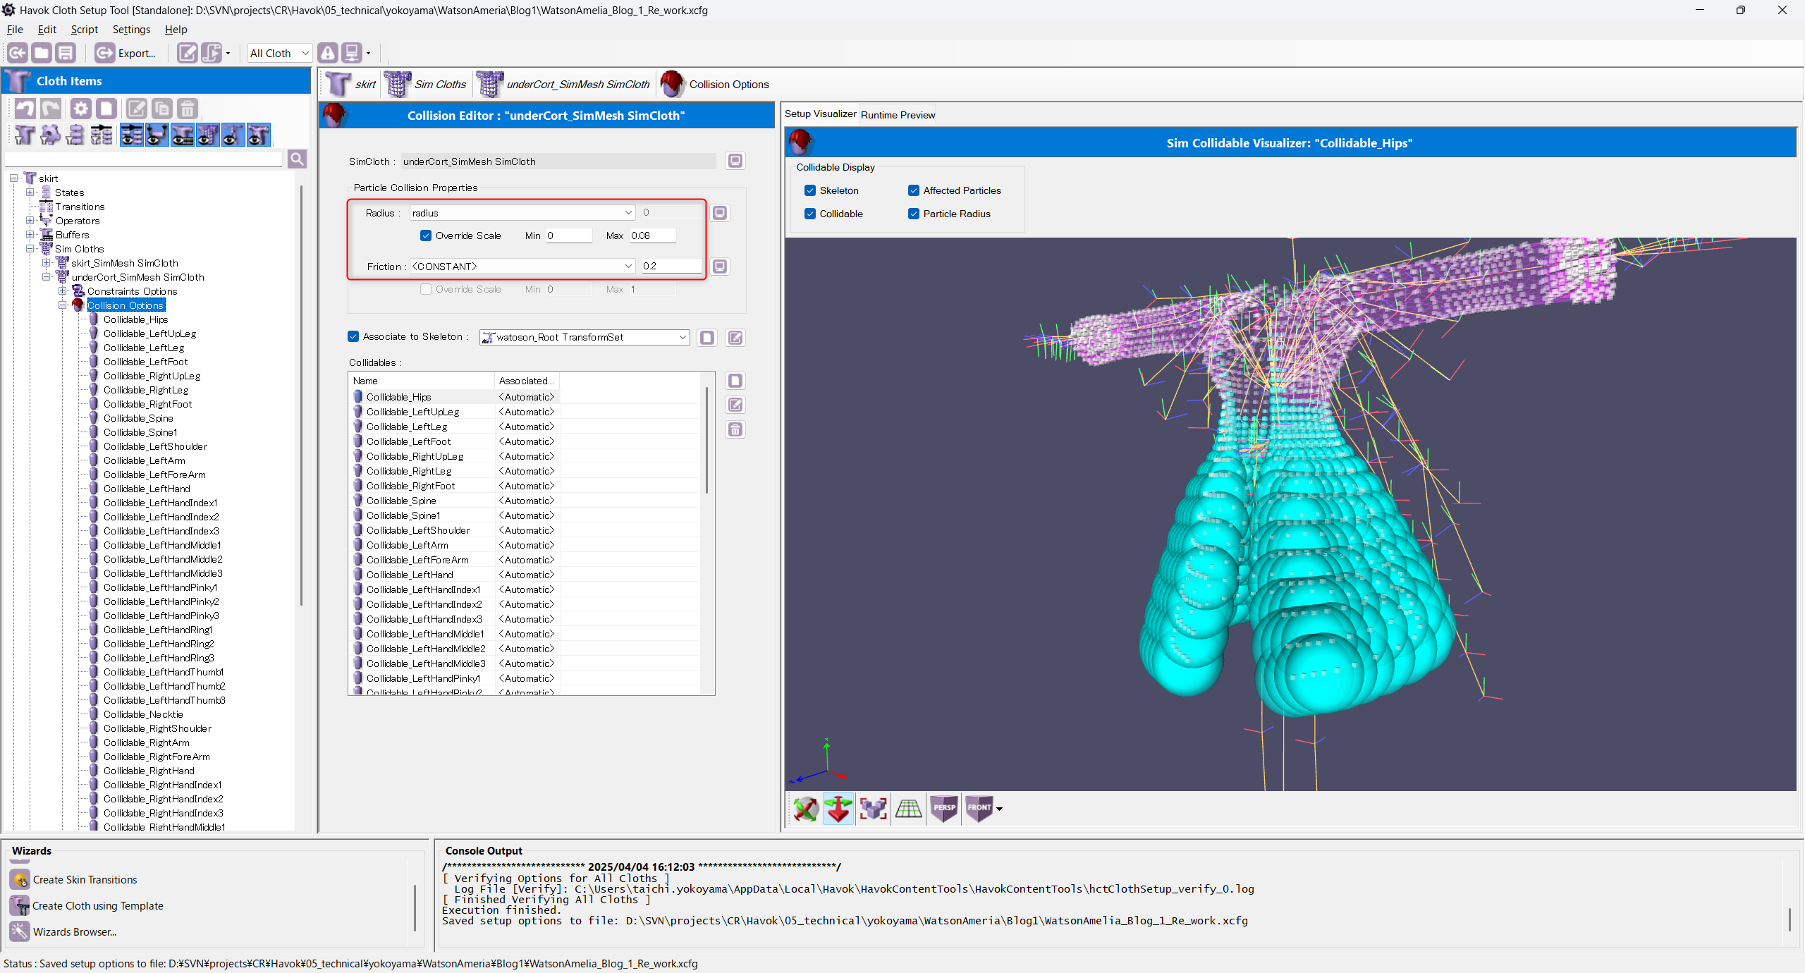Uncheck the Particle Radius checkbox

coord(914,214)
